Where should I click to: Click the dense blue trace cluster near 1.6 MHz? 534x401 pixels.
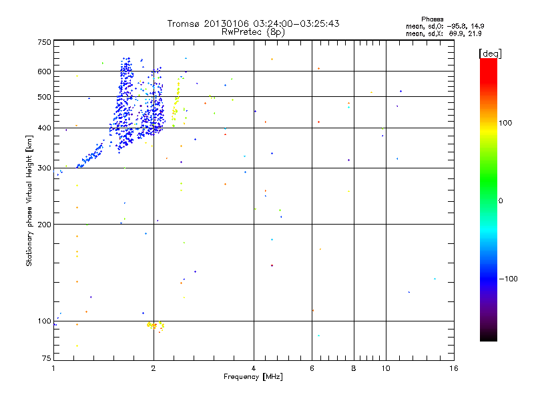coord(125,106)
